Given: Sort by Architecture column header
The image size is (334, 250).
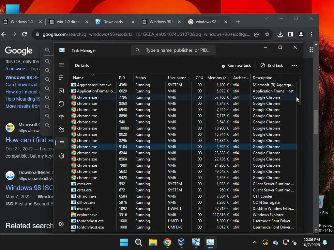Looking at the screenshot, I should (x=241, y=77).
